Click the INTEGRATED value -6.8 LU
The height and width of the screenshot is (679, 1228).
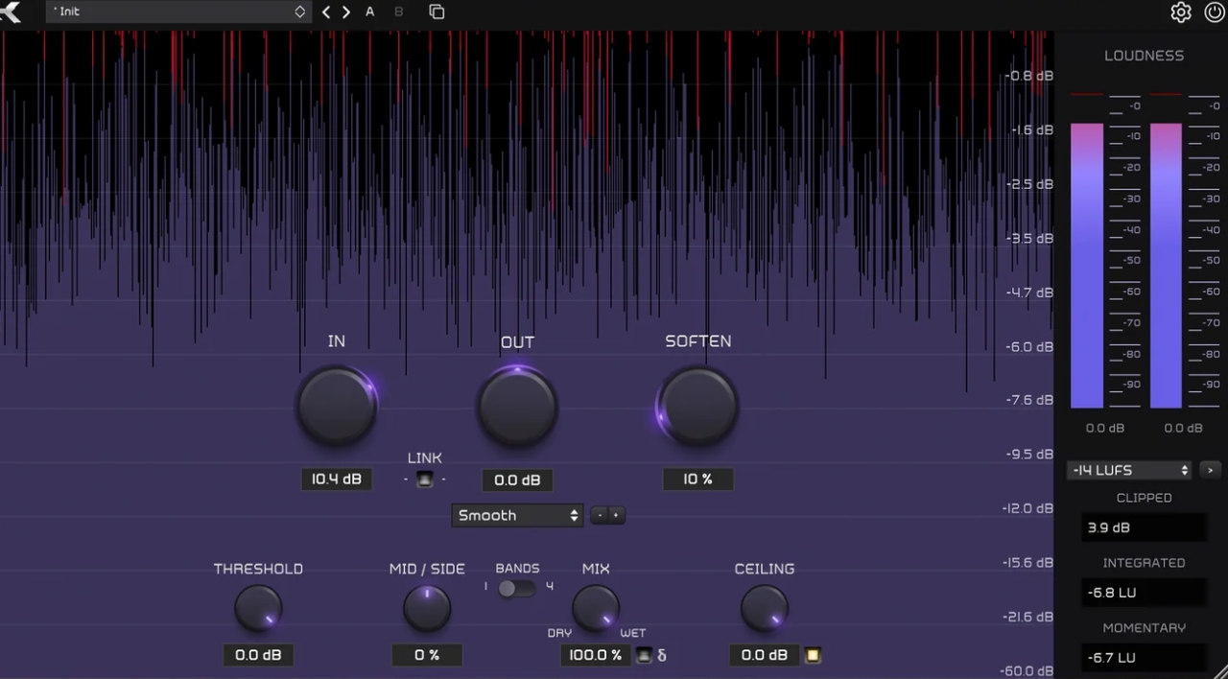[1144, 593]
